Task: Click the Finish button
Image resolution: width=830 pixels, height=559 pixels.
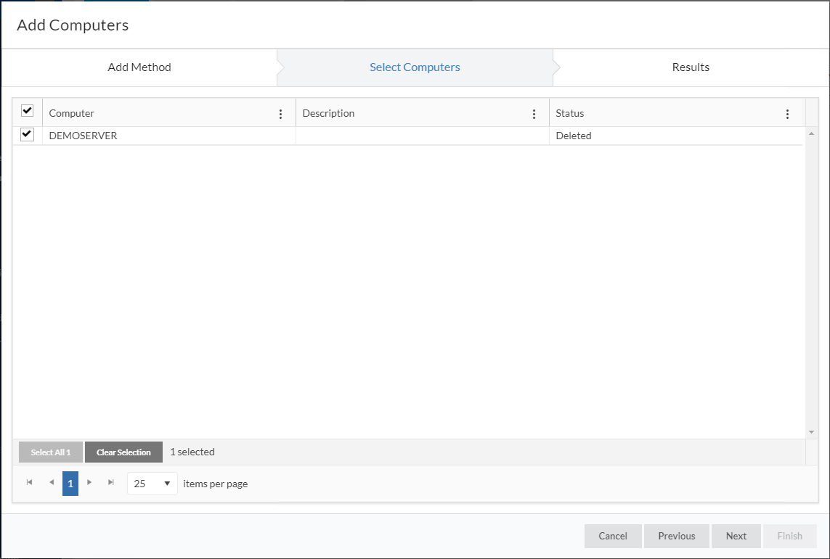Action: point(790,536)
